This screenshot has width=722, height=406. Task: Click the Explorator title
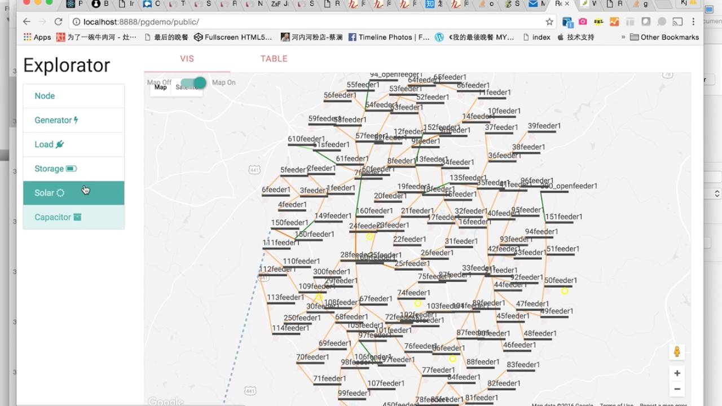click(67, 65)
